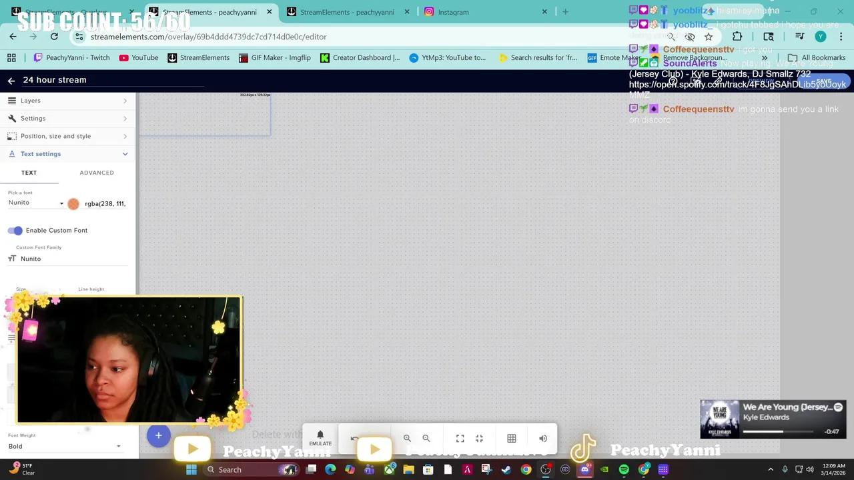Open the Font Weight Bold dropdown
Image resolution: width=854 pixels, height=480 pixels.
(x=65, y=447)
